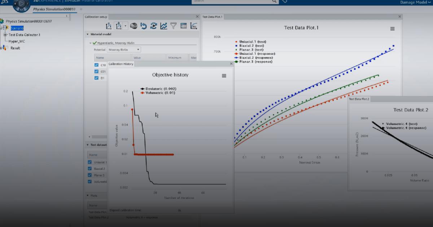Open Test Data Plot.1 hamburger menu
Image resolution: width=433 pixels, height=227 pixels.
[x=393, y=29]
